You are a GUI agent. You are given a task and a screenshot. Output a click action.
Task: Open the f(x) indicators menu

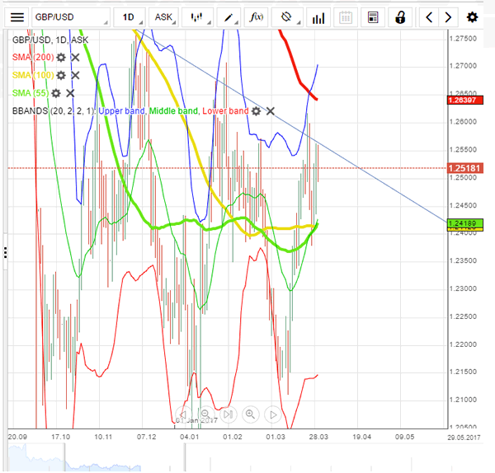[256, 17]
